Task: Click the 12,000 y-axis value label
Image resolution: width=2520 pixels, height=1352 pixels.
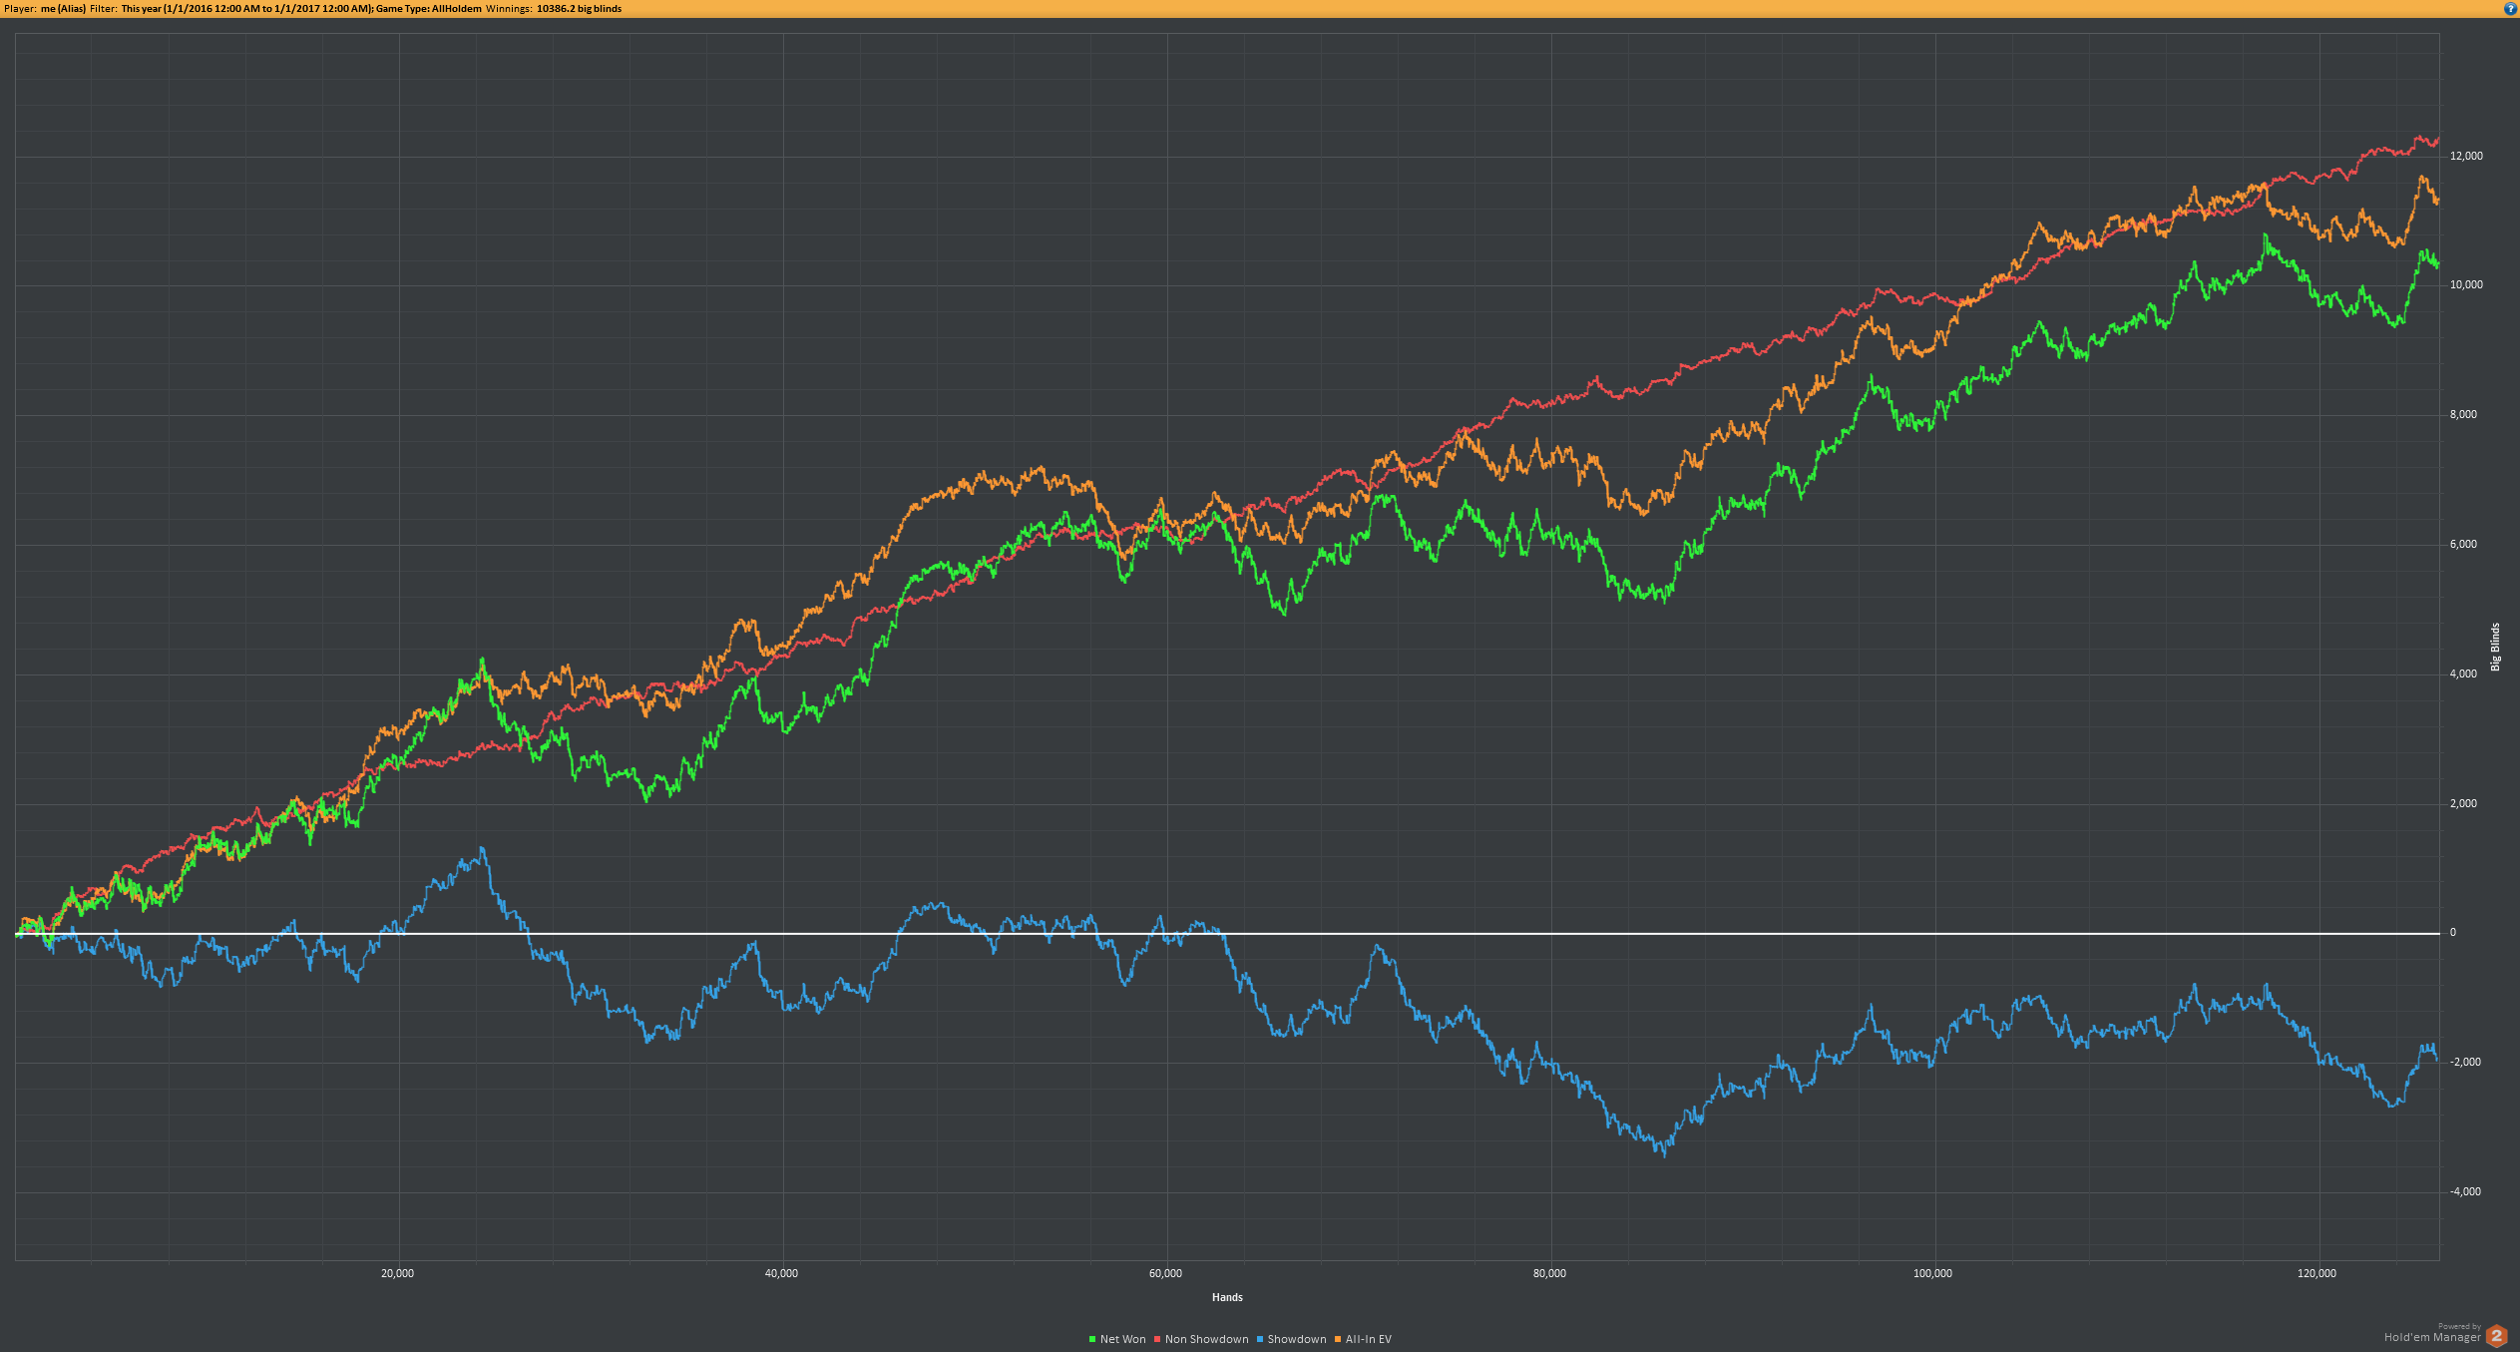Action: pyautogui.click(x=2466, y=157)
